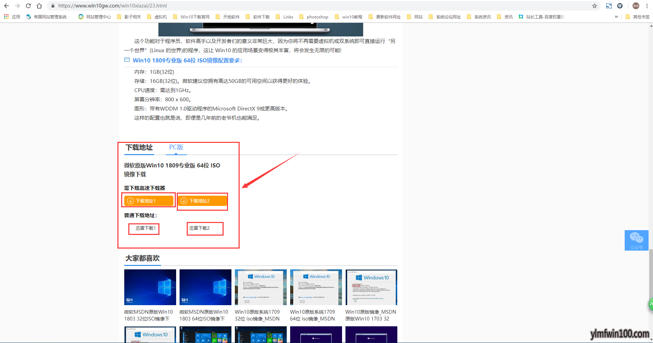Click the 微软原版Win10 1809专业版 64位 ISO镜像下载 title

coord(172,170)
